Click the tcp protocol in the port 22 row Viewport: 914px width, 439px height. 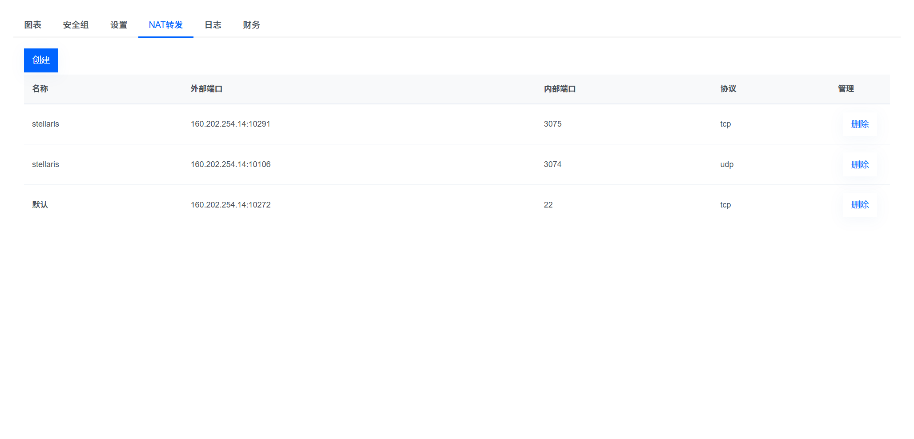point(725,205)
